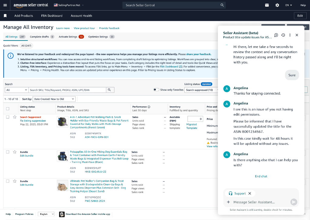The height and width of the screenshot is (220, 310).
Task: Open the hamburger main menu
Action: [x=5, y=5]
